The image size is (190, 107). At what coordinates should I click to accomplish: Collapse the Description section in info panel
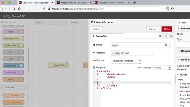pyautogui.click(x=179, y=51)
